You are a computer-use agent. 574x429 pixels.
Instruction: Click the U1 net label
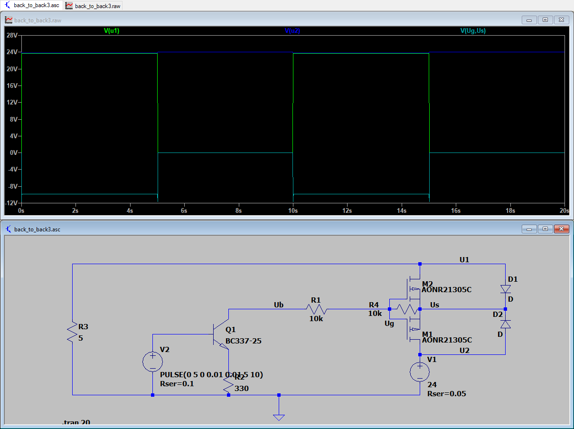(464, 260)
